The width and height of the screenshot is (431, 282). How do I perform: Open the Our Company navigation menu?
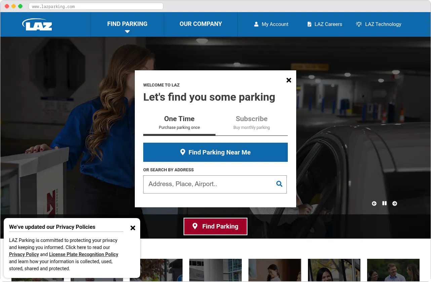tap(201, 24)
